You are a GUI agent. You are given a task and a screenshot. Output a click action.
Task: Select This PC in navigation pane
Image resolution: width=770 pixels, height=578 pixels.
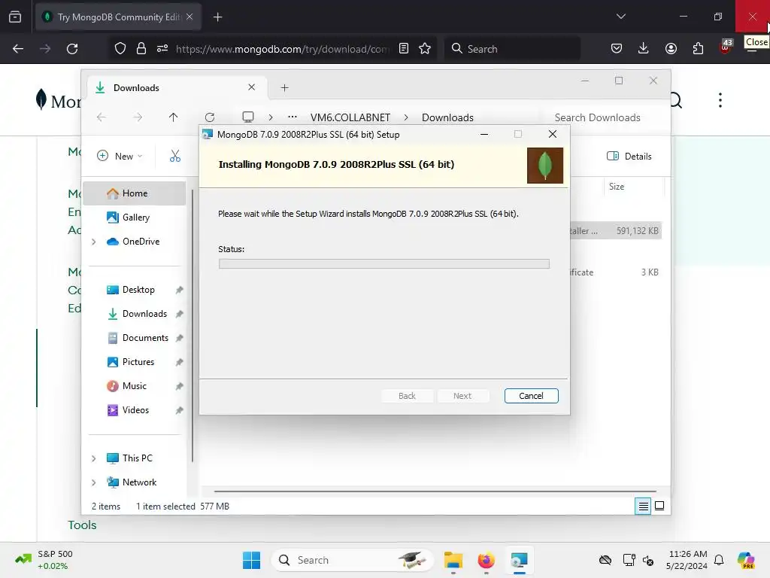coord(137,458)
